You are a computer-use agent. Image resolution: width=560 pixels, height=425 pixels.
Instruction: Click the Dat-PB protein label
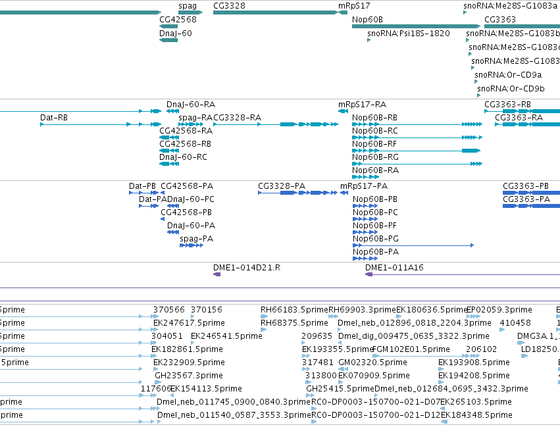click(142, 186)
